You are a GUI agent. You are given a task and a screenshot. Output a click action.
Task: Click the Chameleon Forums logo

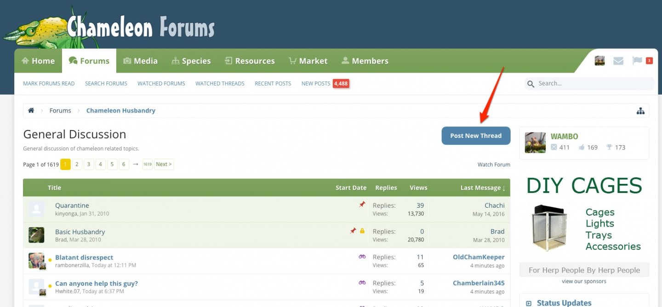(110, 28)
